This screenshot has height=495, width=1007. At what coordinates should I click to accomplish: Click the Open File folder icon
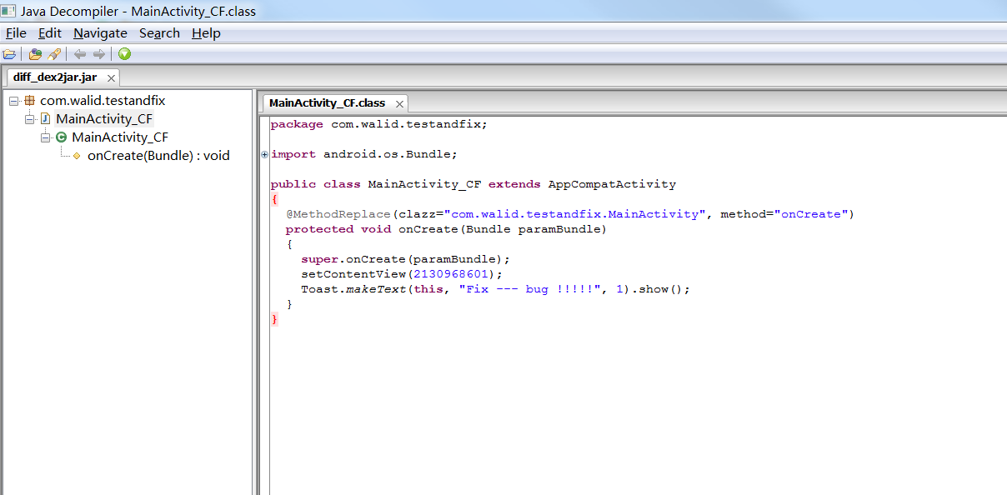click(x=10, y=54)
